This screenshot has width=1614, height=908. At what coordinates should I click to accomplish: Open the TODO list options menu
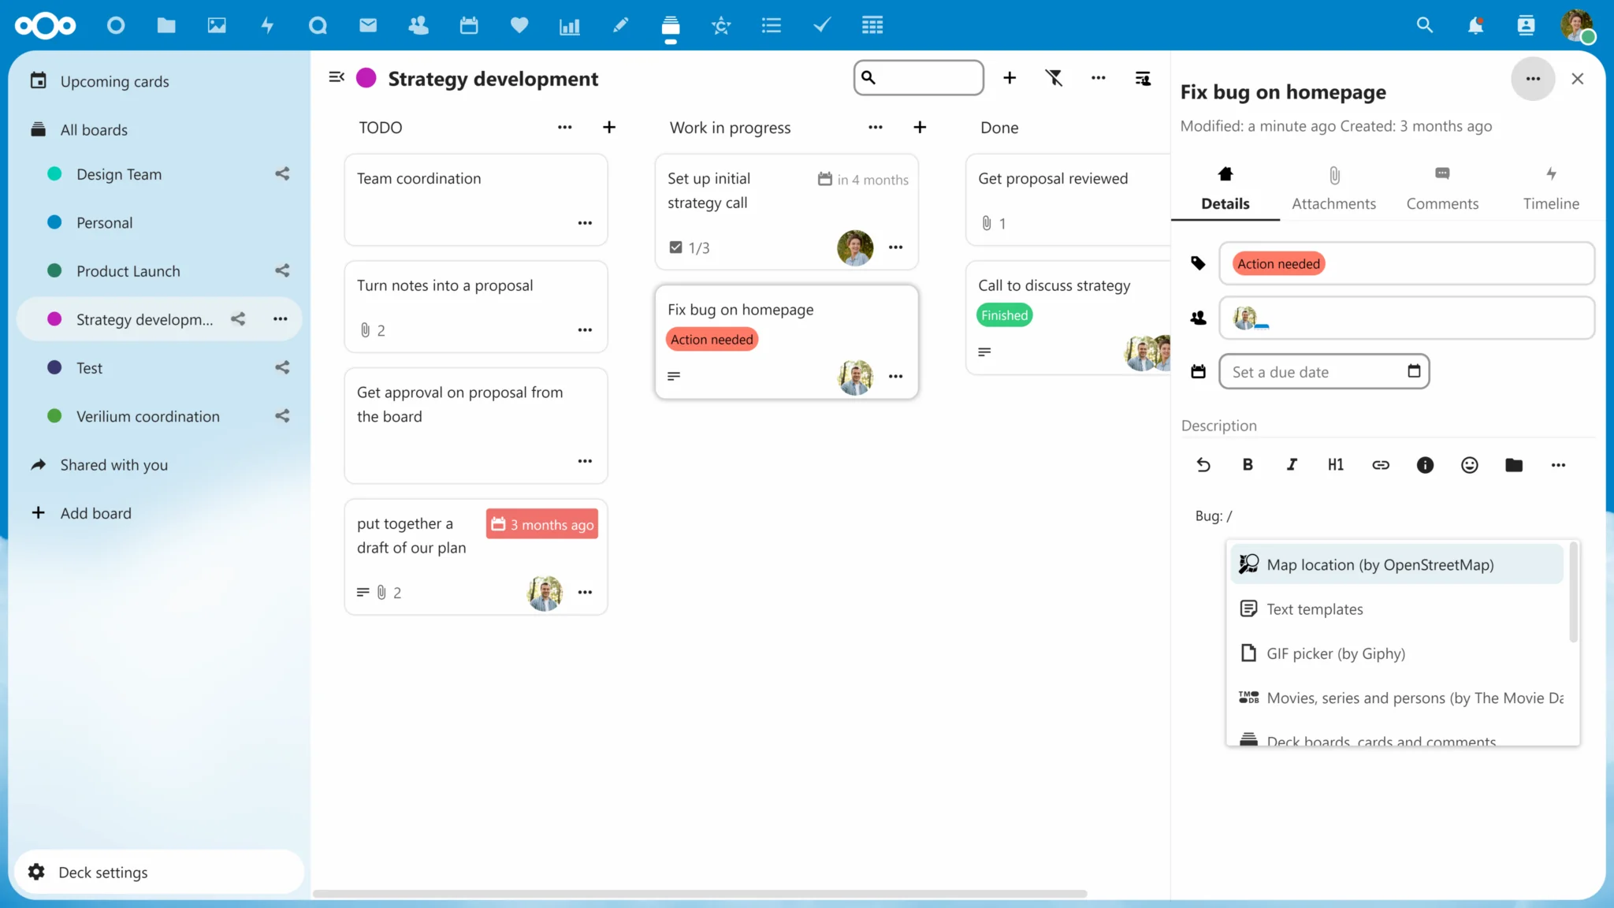(x=564, y=128)
